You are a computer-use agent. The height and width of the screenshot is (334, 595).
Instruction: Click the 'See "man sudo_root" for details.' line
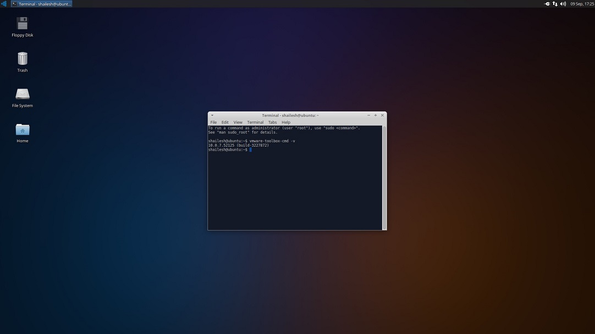[243, 132]
